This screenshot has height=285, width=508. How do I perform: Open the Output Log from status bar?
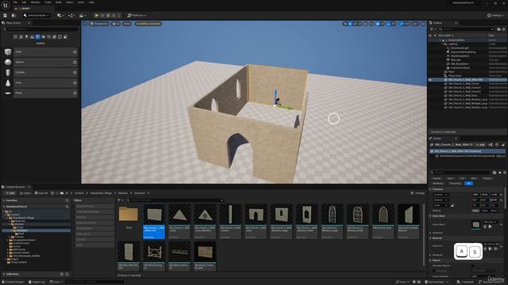37,282
